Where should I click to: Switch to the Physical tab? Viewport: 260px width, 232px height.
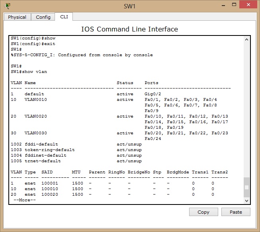tap(17, 17)
